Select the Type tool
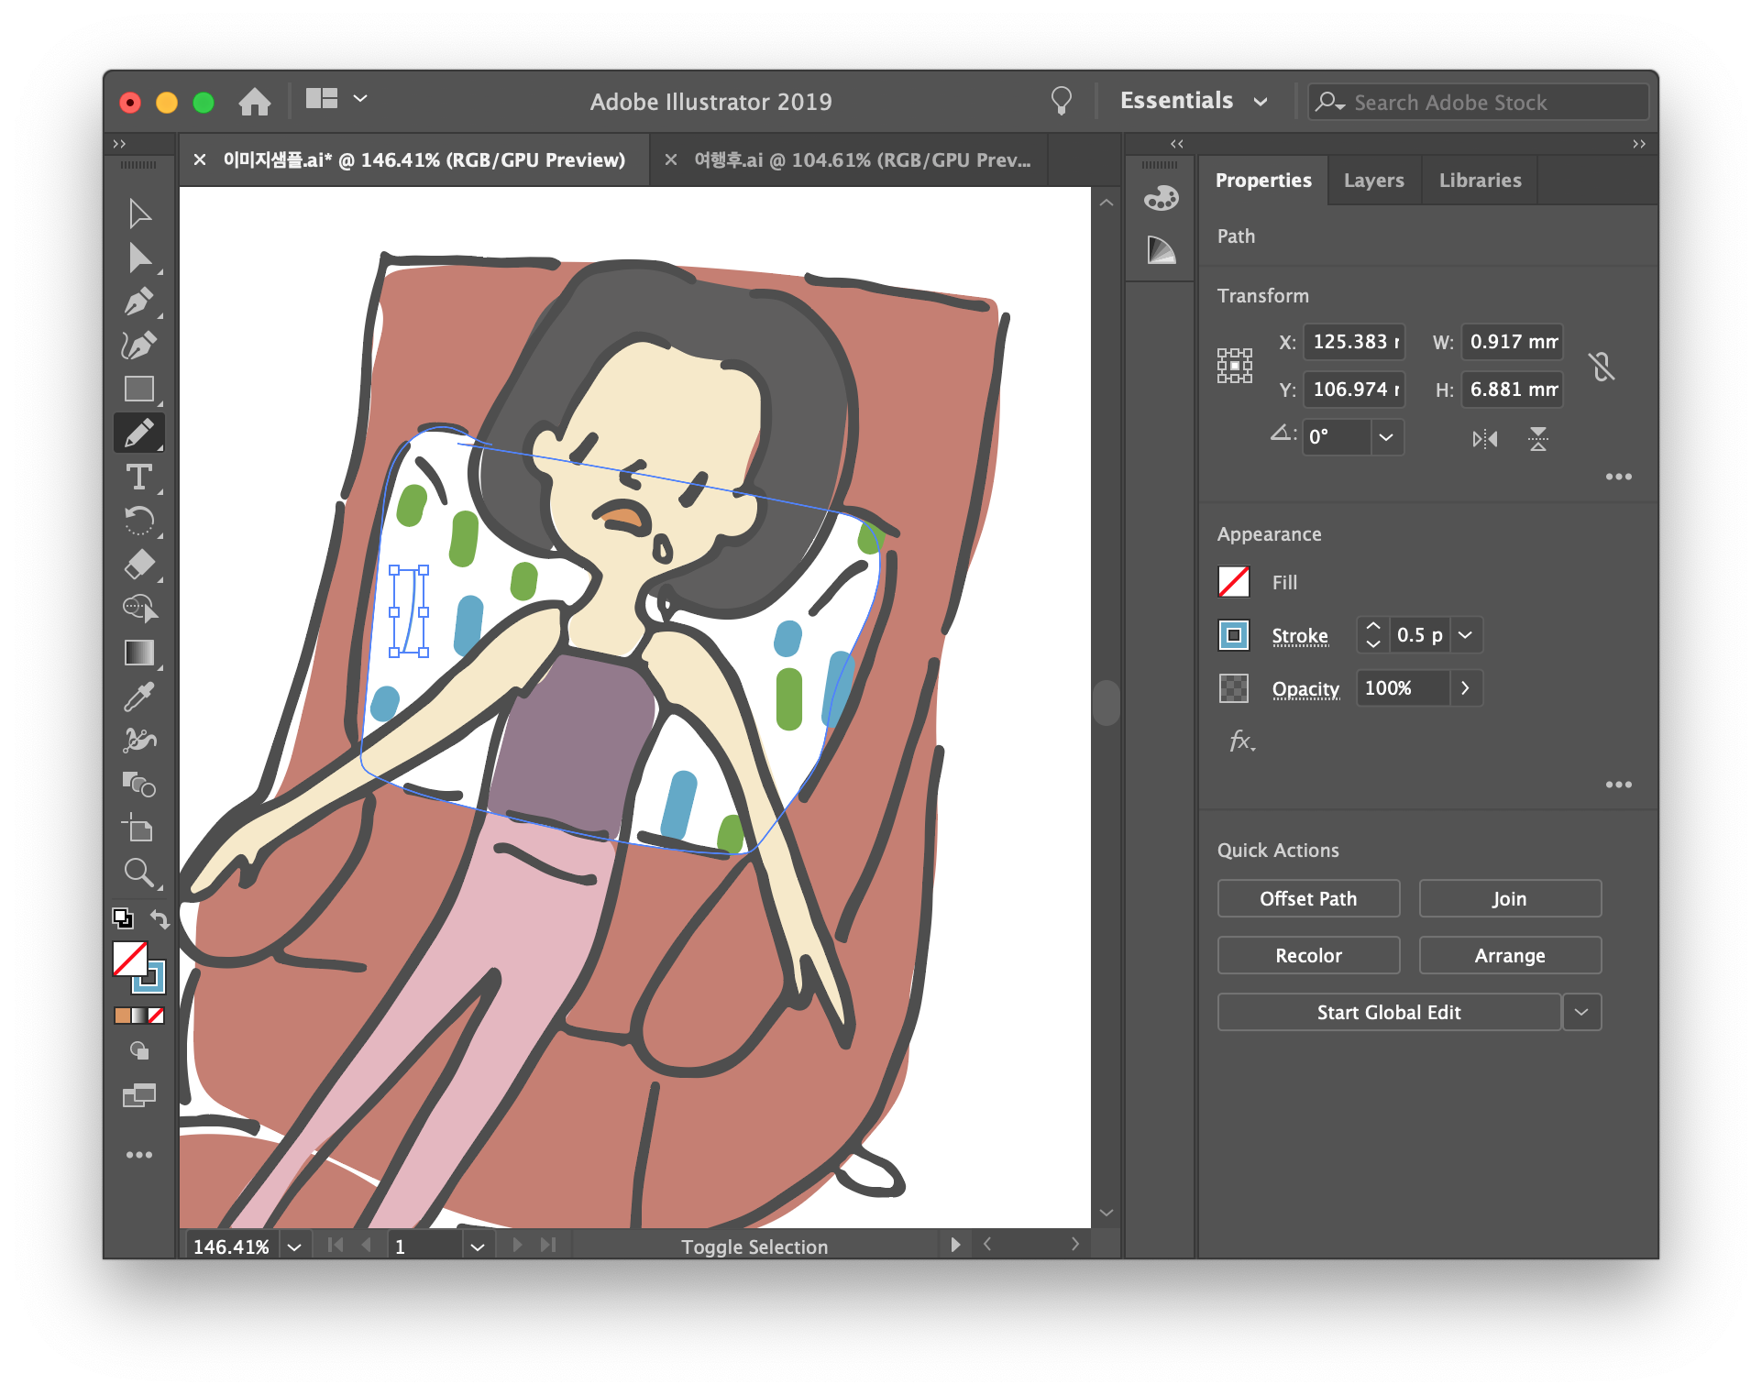 pos(138,477)
